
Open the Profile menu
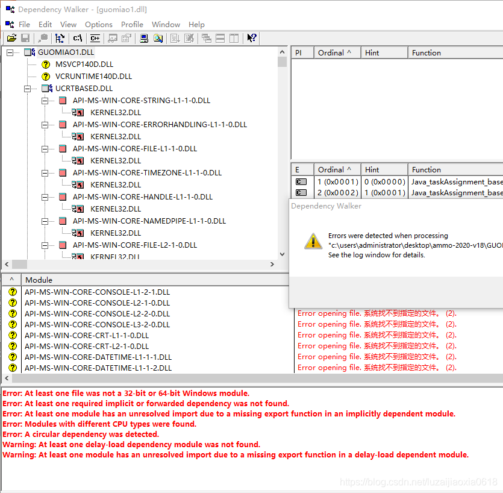point(132,24)
